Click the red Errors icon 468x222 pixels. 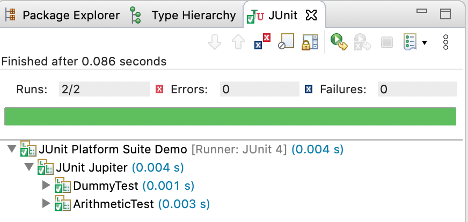click(159, 89)
